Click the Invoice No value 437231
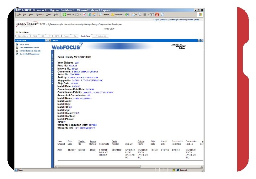The image size is (256, 179). point(75,69)
